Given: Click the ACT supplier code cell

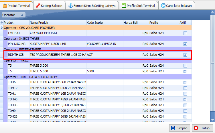Looking at the screenshot, I should (x=104, y=55).
